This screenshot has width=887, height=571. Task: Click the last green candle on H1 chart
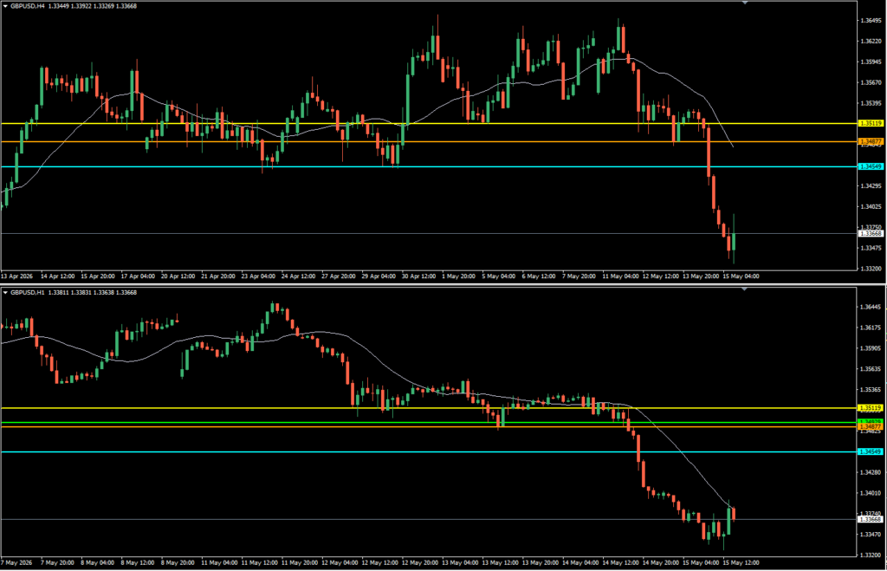click(729, 521)
